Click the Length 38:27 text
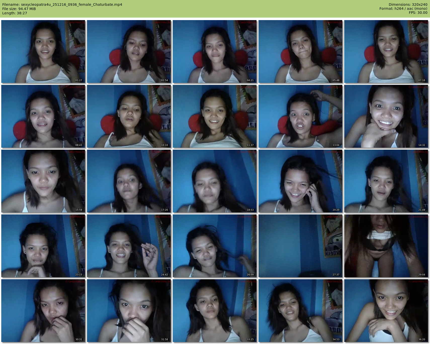430x344 pixels. pyautogui.click(x=15, y=13)
